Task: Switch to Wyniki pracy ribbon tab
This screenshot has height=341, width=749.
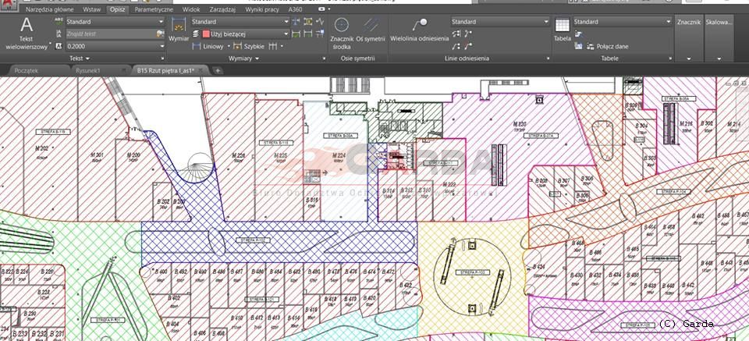Action: pos(264,9)
